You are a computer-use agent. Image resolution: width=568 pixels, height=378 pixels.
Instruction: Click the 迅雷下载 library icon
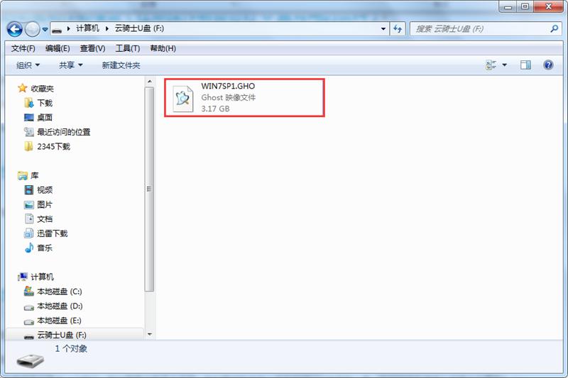point(28,233)
